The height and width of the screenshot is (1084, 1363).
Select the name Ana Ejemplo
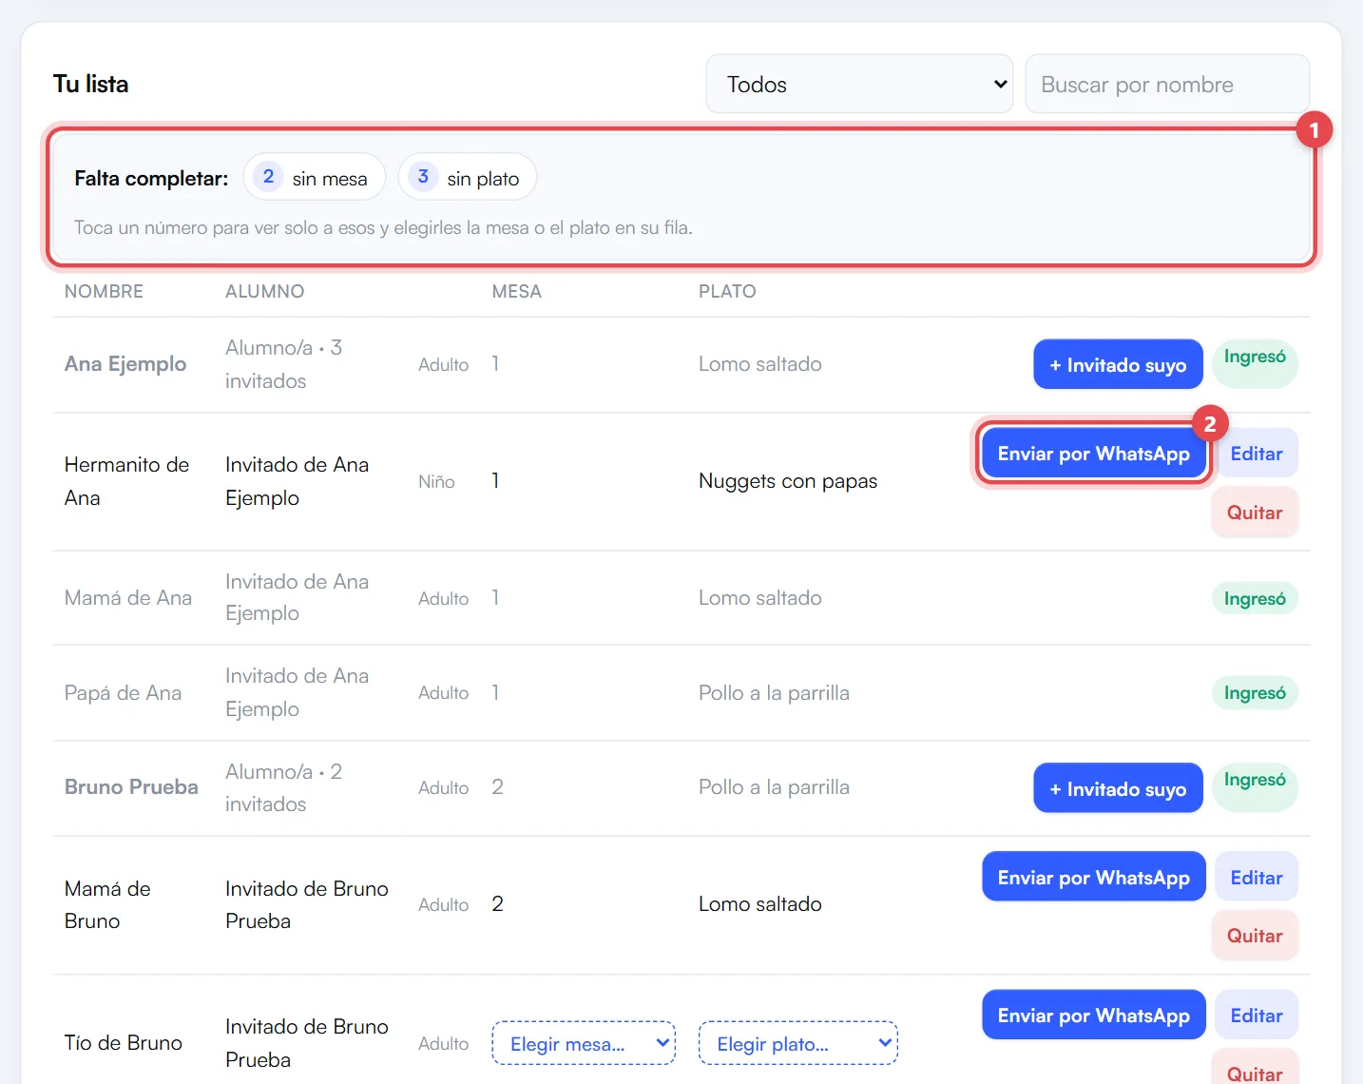tap(125, 364)
